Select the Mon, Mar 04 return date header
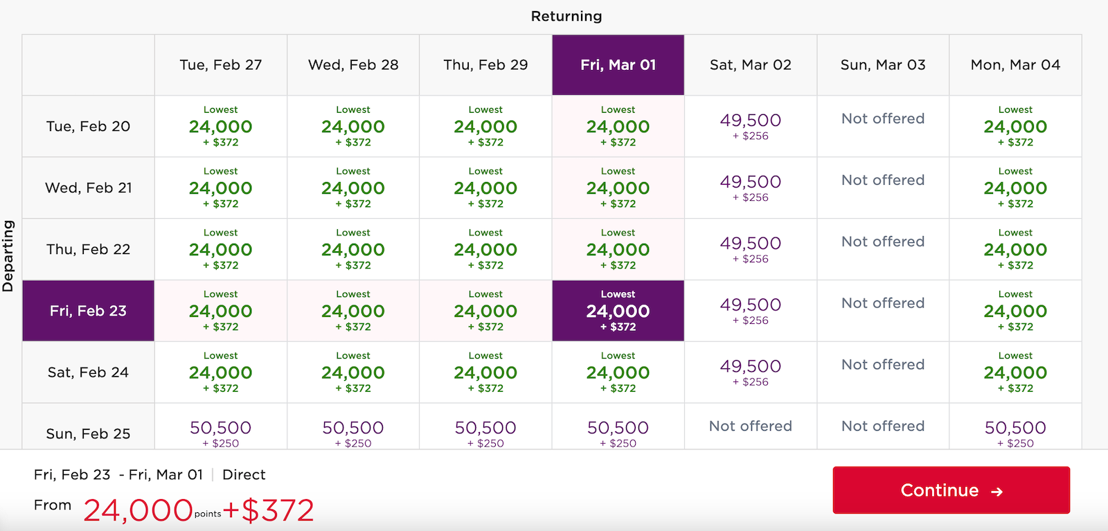This screenshot has width=1108, height=531. coord(1015,64)
